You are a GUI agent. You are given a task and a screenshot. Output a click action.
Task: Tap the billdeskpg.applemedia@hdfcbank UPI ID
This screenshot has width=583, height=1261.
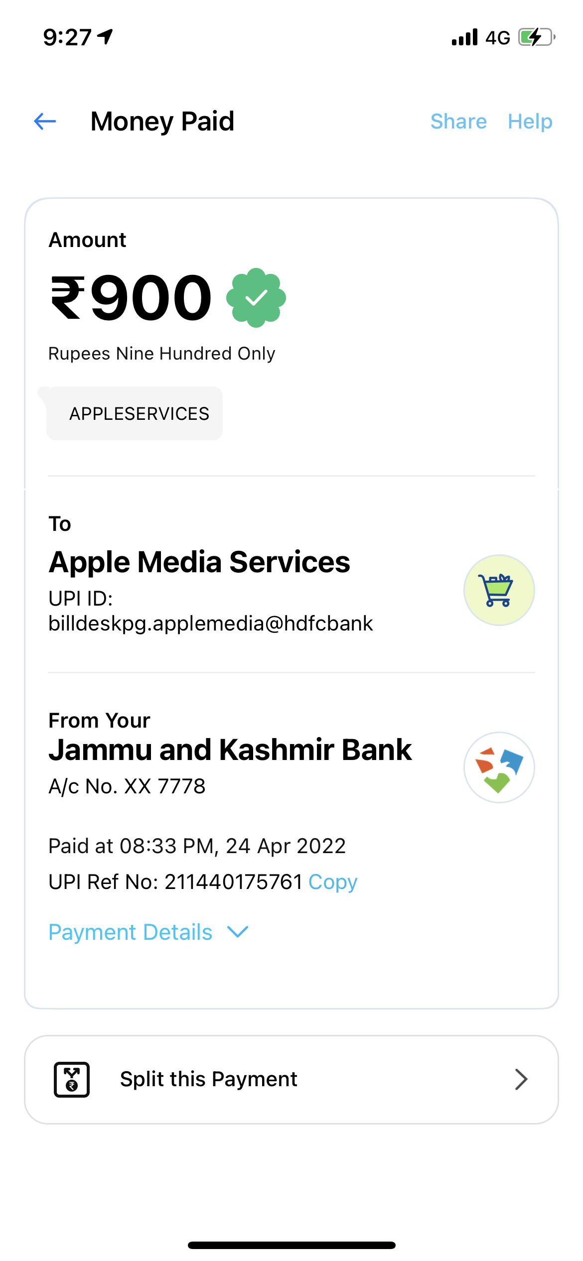coord(211,623)
